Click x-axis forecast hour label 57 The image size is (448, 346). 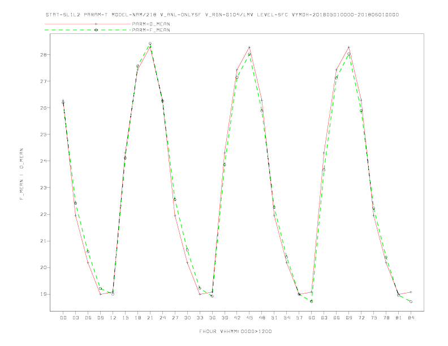pos(299,318)
